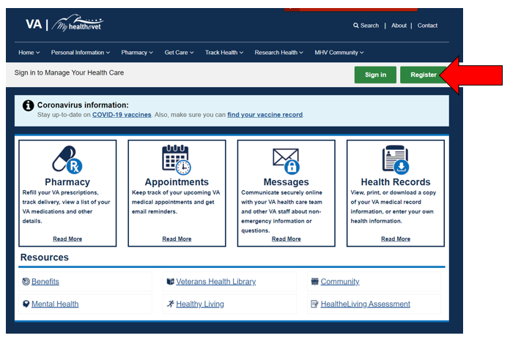Click the Resources section heading
The height and width of the screenshot is (341, 510).
pos(45,257)
